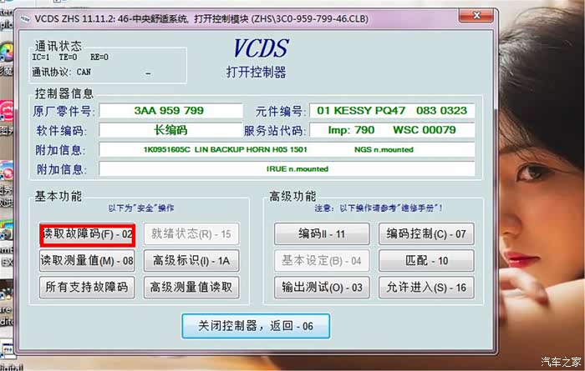Click the 打开控制器 heading text

[256, 72]
